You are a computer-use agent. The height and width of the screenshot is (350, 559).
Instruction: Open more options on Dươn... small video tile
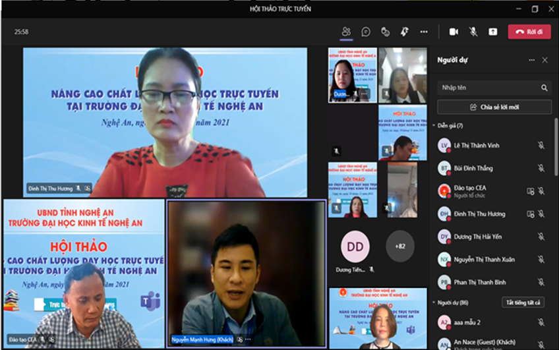click(x=364, y=94)
